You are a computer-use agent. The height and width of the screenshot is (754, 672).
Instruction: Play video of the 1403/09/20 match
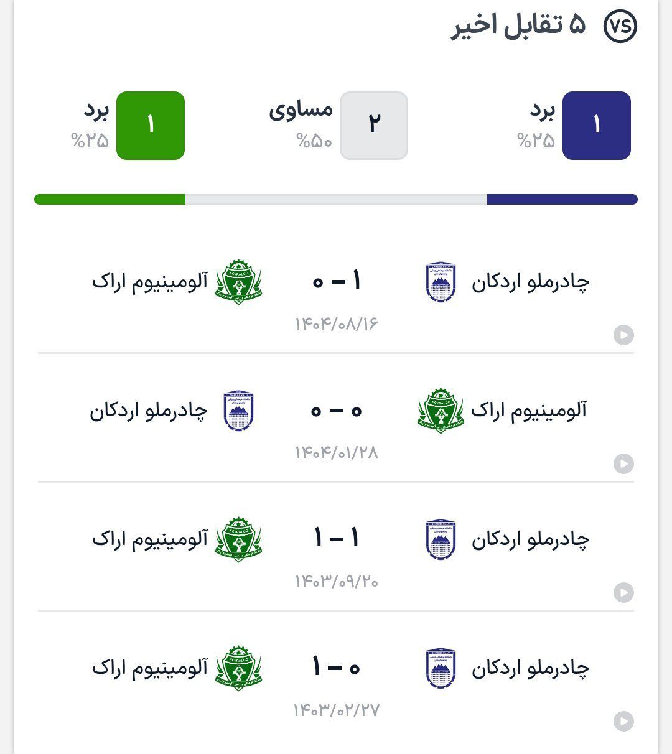tap(623, 592)
